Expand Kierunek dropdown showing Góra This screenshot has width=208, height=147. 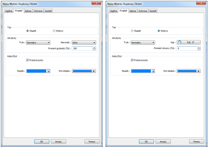point(84,43)
